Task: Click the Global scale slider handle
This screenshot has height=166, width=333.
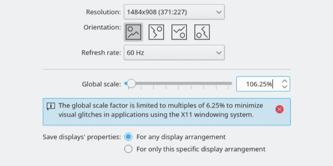Action: [131, 84]
